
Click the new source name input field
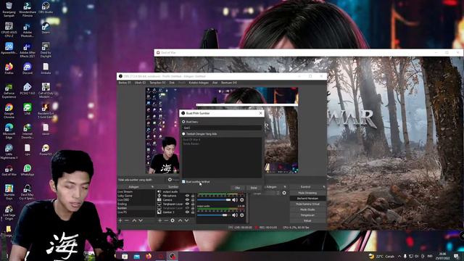click(x=222, y=128)
